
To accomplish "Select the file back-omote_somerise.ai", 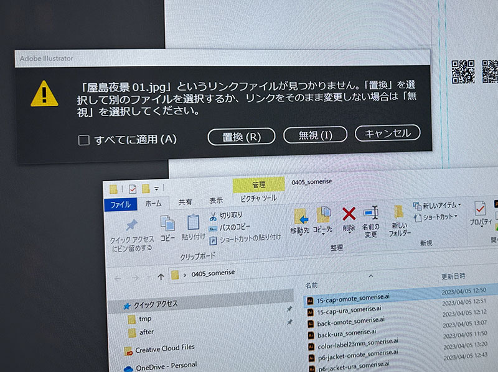I will click(351, 322).
